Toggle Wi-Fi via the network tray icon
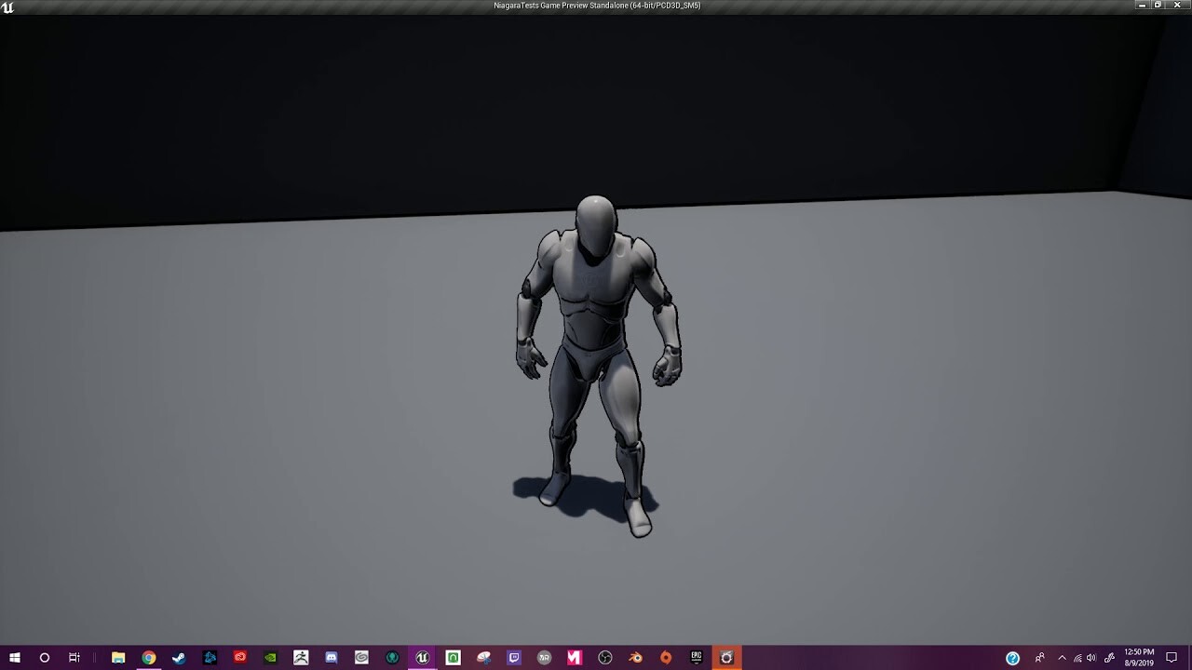The height and width of the screenshot is (670, 1192). tap(1077, 657)
